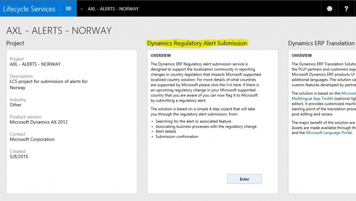
Task: Click the AXL - ALERTS - NORWAY page heading
Action: coord(58,30)
